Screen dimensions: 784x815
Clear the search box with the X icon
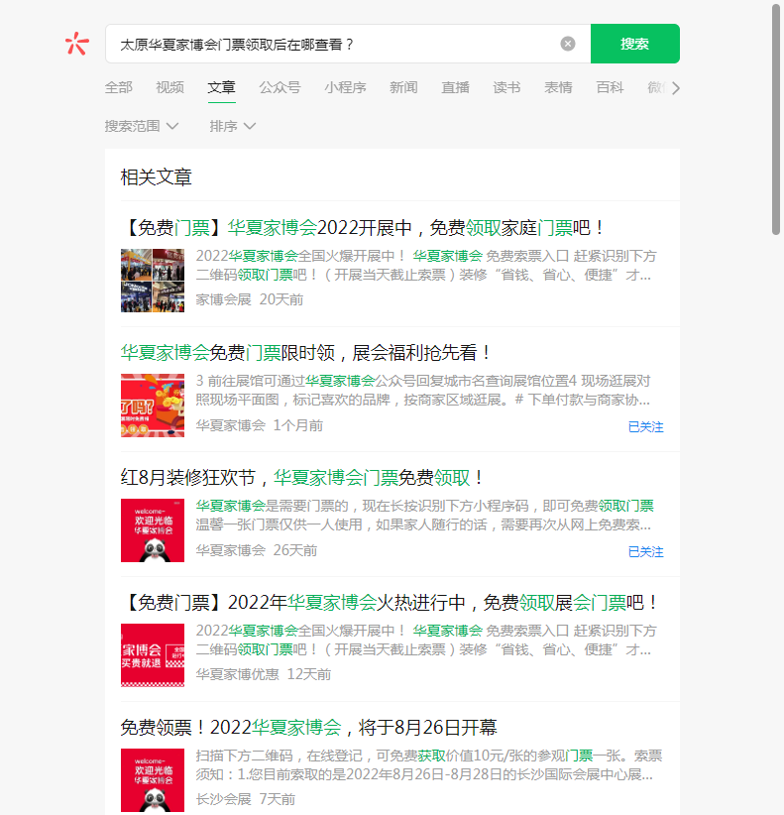click(x=568, y=44)
